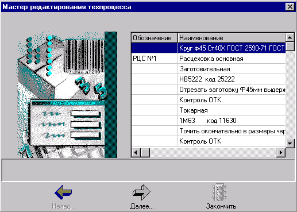Click the gray forward arrow icon
This screenshot has width=297, height=212.
click(x=141, y=192)
